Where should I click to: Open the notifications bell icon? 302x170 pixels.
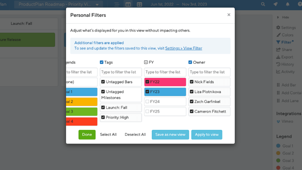tap(287, 4)
